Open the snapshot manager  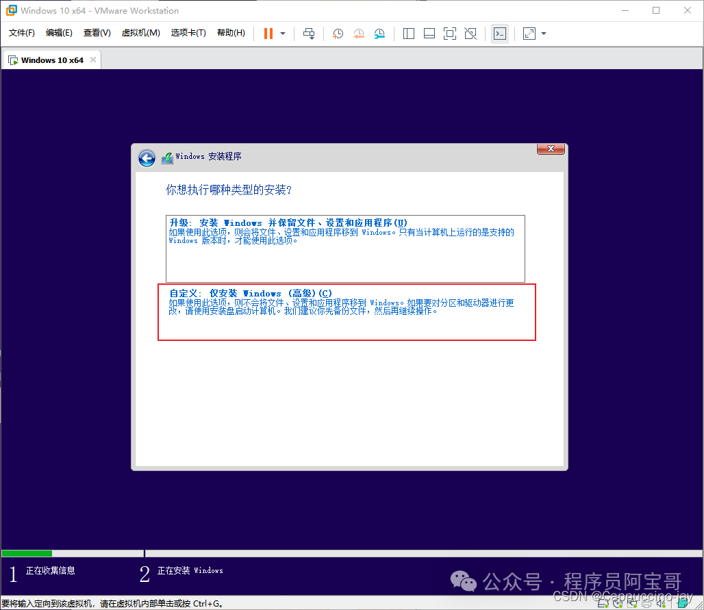coord(379,34)
